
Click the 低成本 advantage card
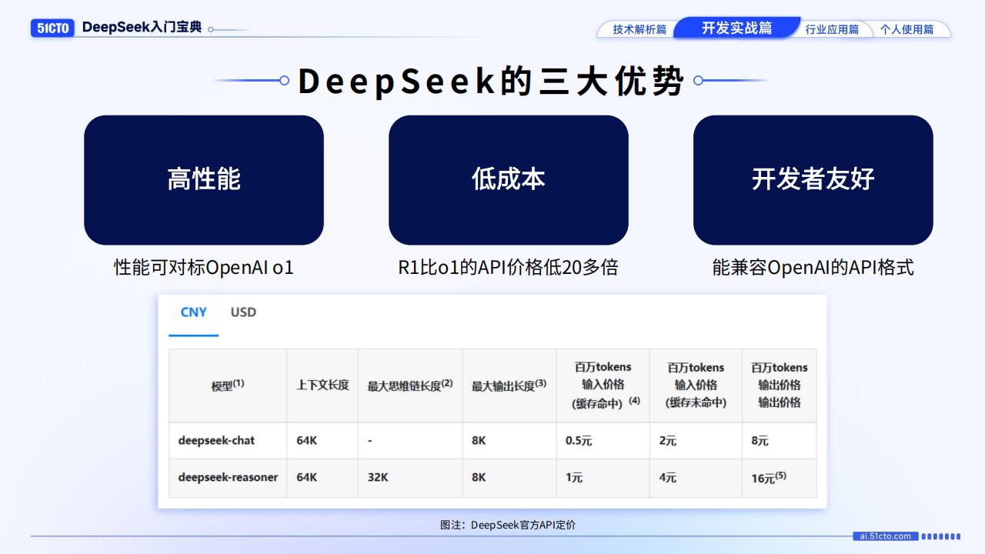[508, 179]
